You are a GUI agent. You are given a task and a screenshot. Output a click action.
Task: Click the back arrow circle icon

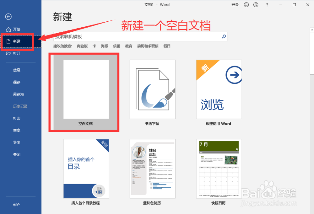8,17
